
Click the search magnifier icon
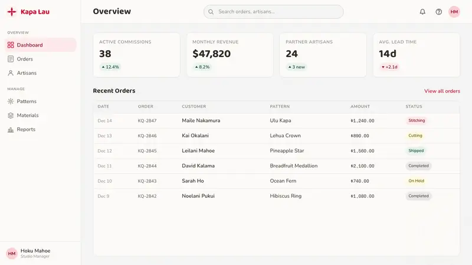[x=211, y=12]
